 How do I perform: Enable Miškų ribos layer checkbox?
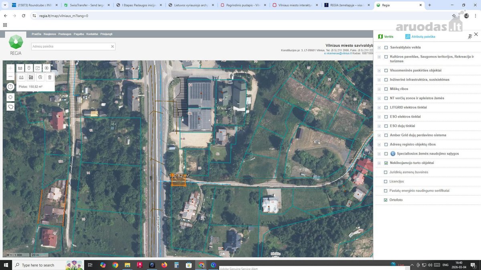386,89
